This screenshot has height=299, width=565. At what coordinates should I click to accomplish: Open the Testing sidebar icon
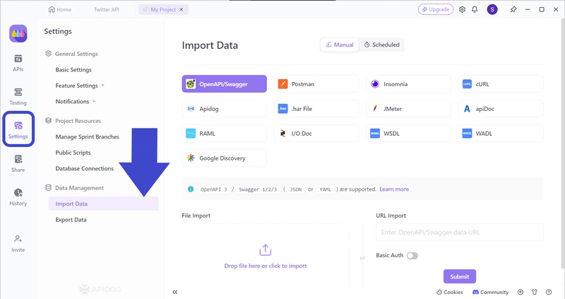[x=18, y=96]
